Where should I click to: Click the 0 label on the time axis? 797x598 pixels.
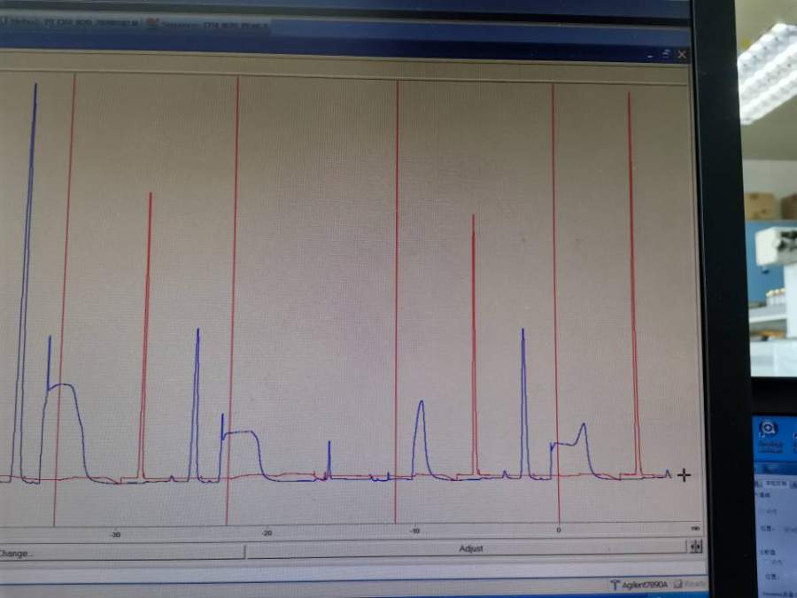559,530
